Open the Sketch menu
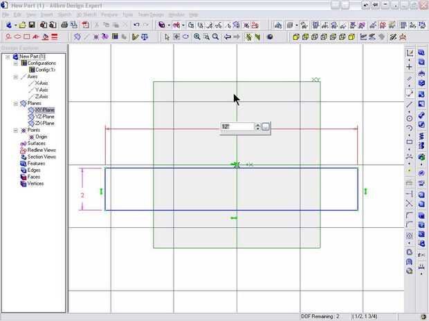Screen dimensions: 429x321 point(64,14)
